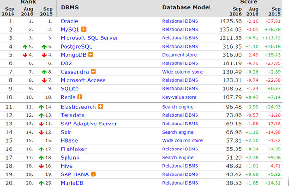
Task: Click the MySQL score 1354.03
Action: point(231,30)
